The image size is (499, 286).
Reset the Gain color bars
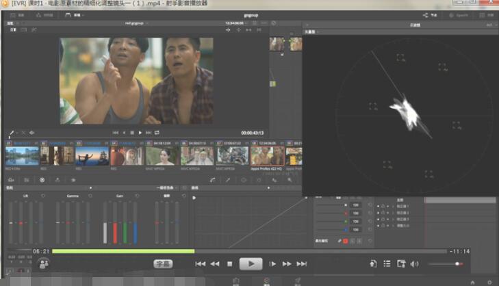tap(137, 196)
